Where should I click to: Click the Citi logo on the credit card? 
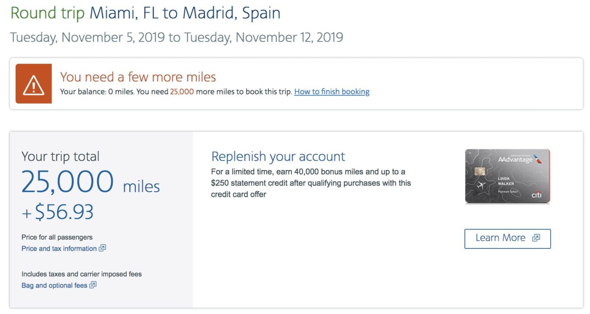tap(536, 195)
